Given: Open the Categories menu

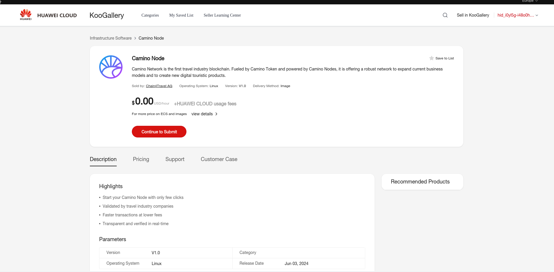Looking at the screenshot, I should [150, 15].
